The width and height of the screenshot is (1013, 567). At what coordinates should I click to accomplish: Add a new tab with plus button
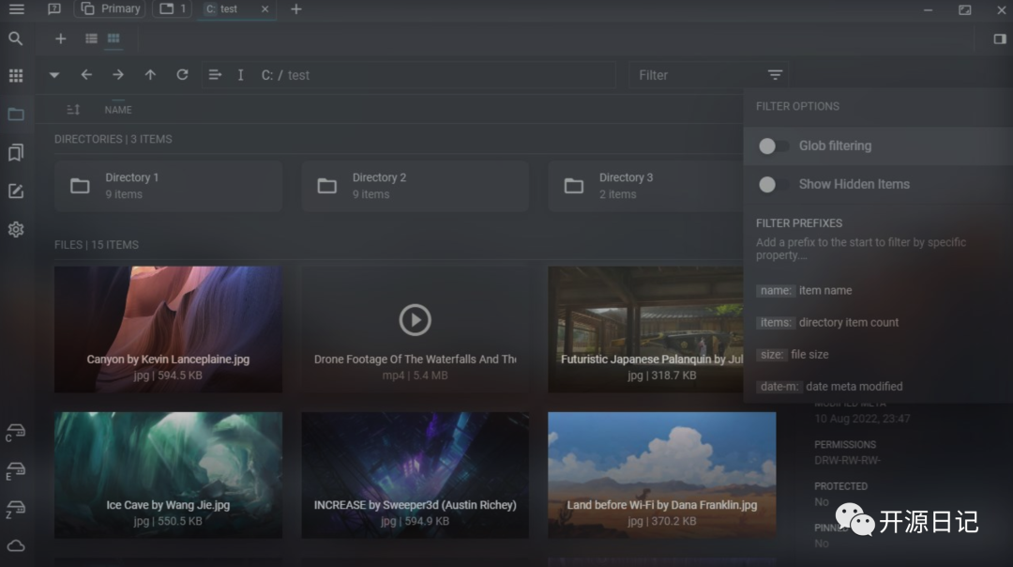tap(296, 9)
